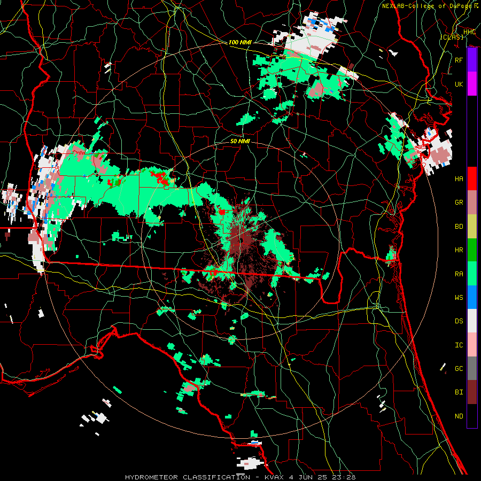
Task: Click the 'NEXLAB-College of DuPage' credit text
Action: tap(428, 6)
